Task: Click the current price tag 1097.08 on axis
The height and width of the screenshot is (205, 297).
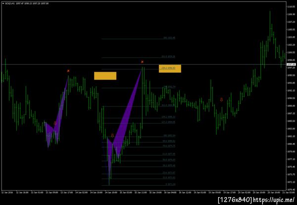Action: tap(291, 64)
